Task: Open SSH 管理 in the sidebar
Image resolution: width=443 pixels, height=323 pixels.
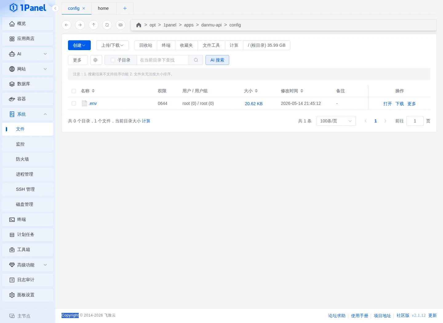Action: [28, 189]
